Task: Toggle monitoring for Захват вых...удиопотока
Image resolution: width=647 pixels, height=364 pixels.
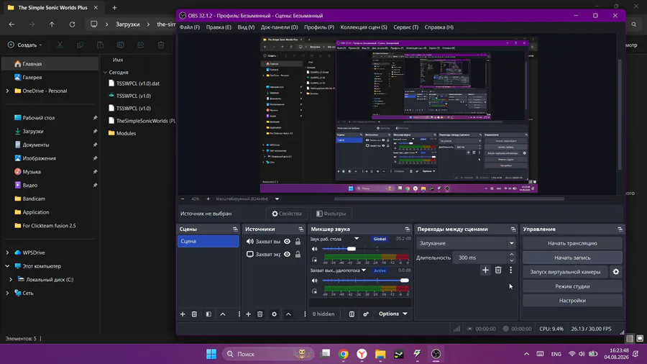Action: (314, 291)
